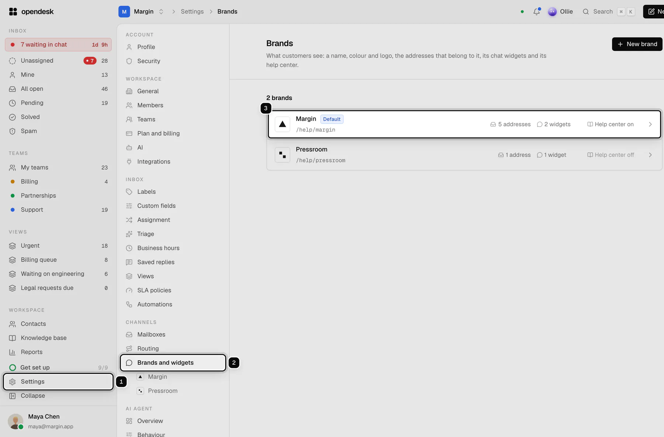
Task: Open Legal requests due view
Action: click(58, 288)
